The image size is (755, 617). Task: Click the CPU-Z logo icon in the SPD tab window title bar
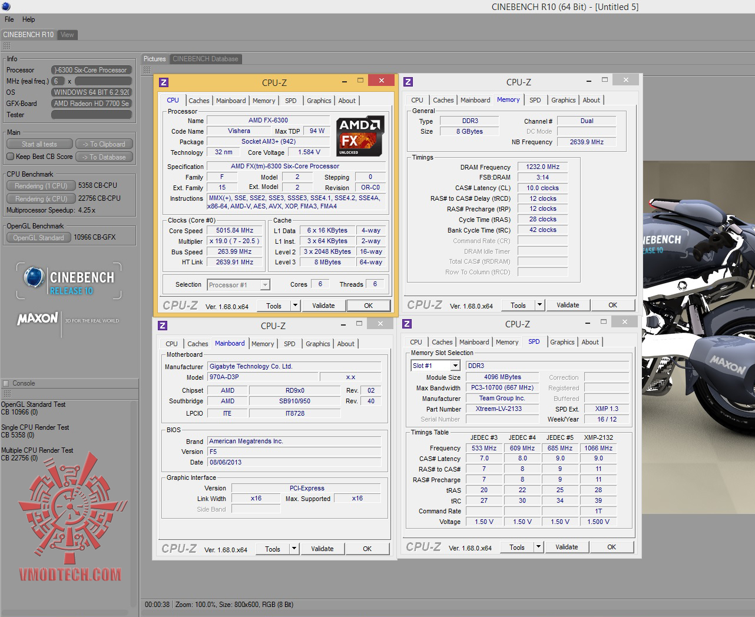point(407,324)
